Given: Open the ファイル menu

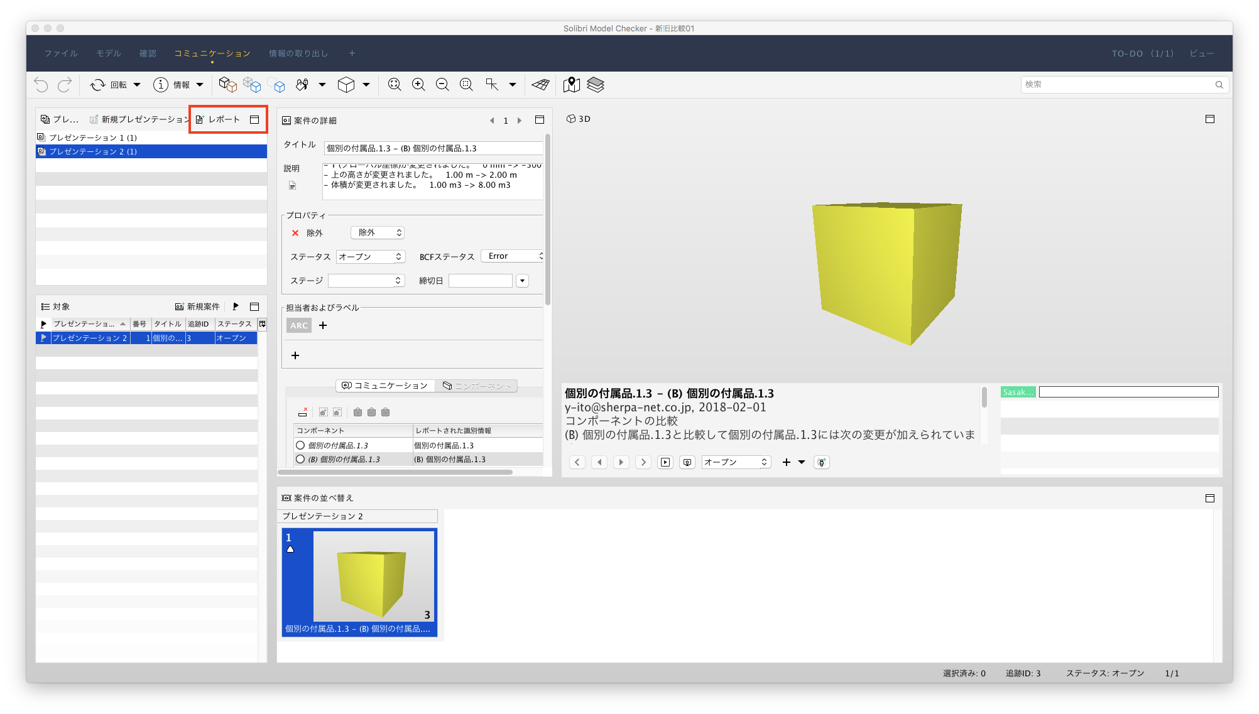Looking at the screenshot, I should click(x=61, y=53).
